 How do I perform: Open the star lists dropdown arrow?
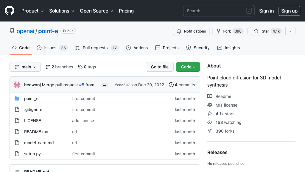[x=290, y=31]
